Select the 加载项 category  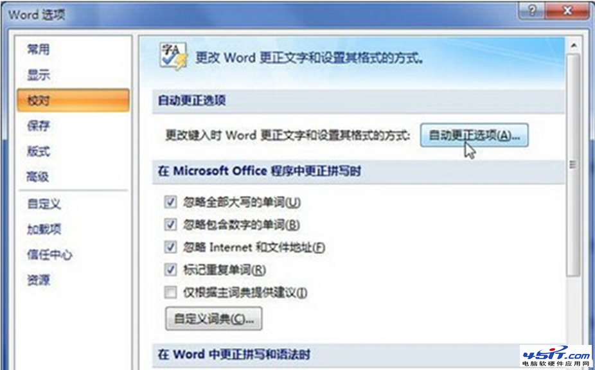click(44, 229)
